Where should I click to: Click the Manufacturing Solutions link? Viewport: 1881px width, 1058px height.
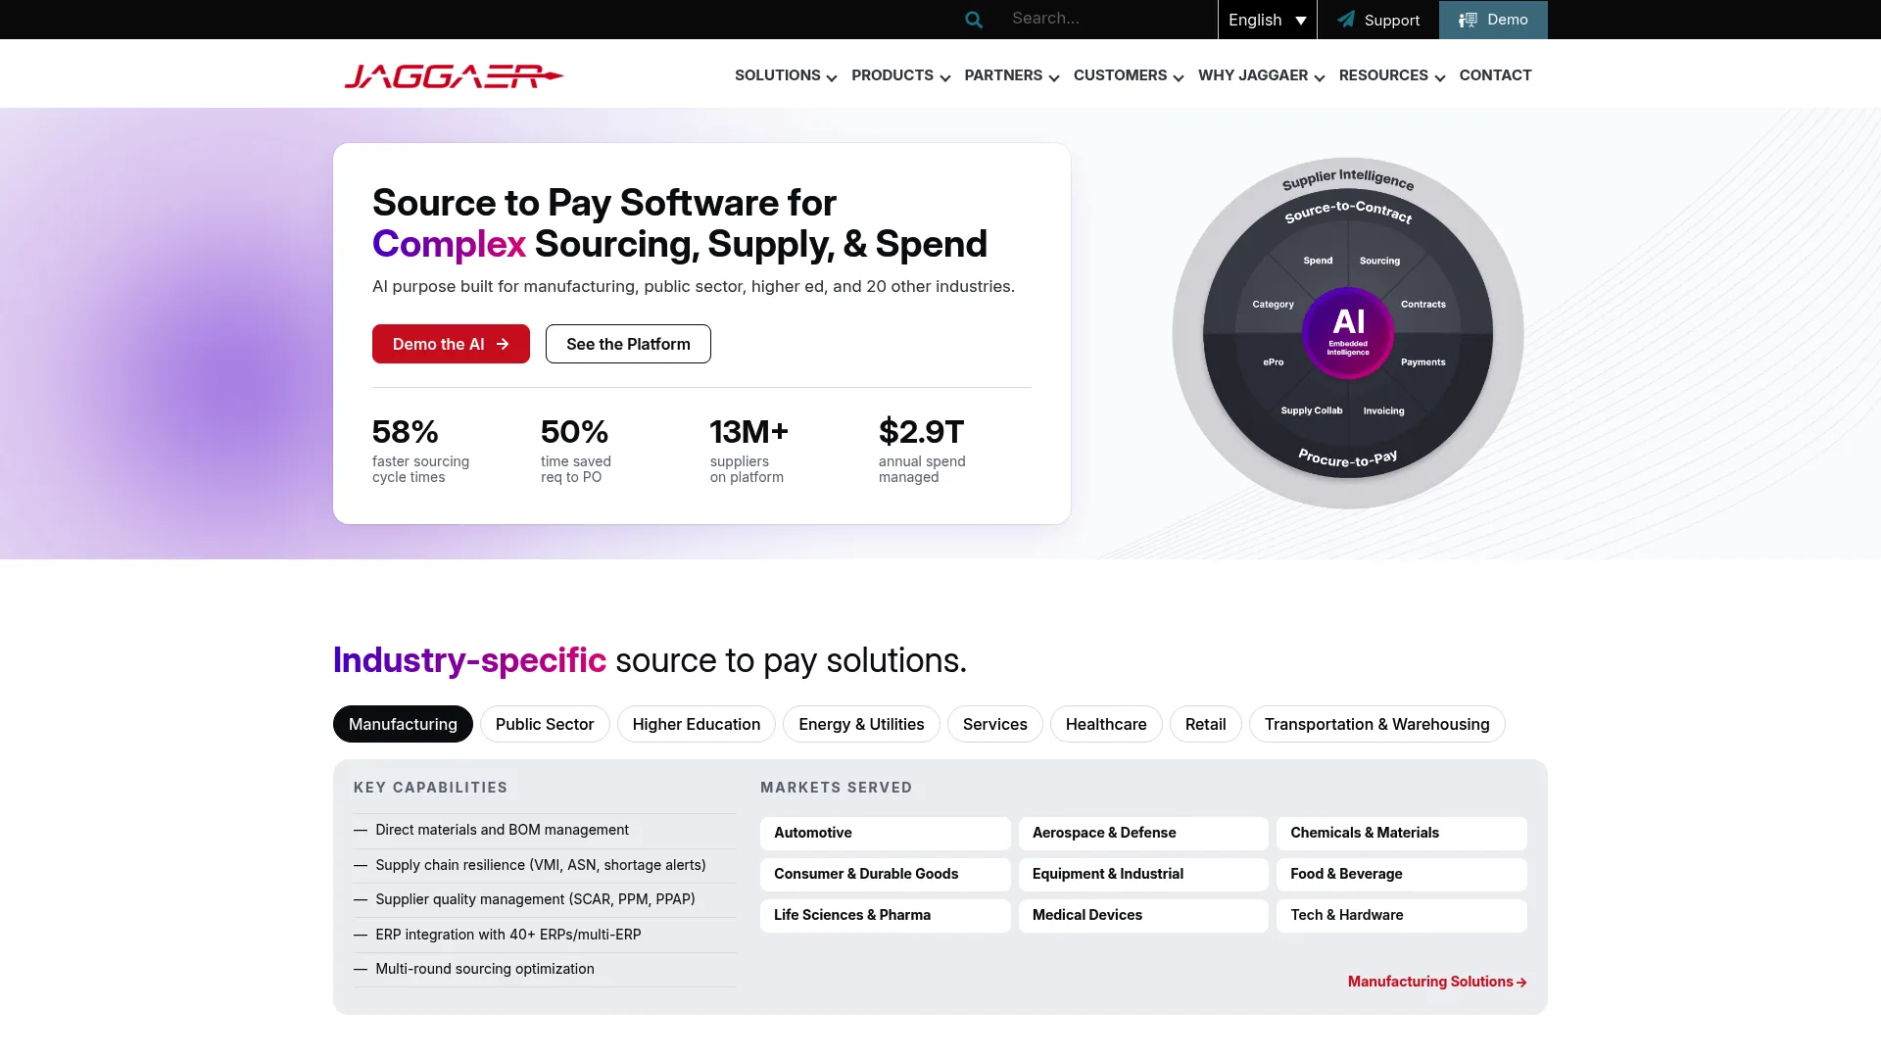click(1437, 982)
